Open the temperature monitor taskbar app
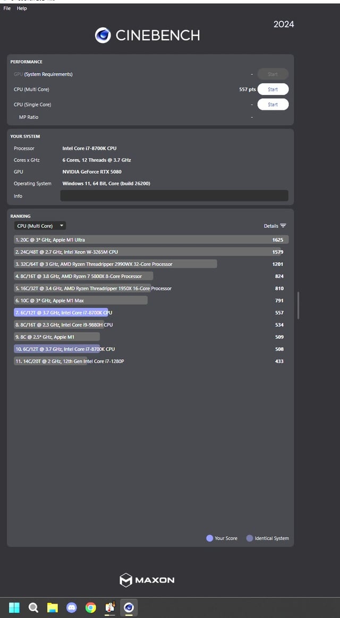 click(x=110, y=607)
